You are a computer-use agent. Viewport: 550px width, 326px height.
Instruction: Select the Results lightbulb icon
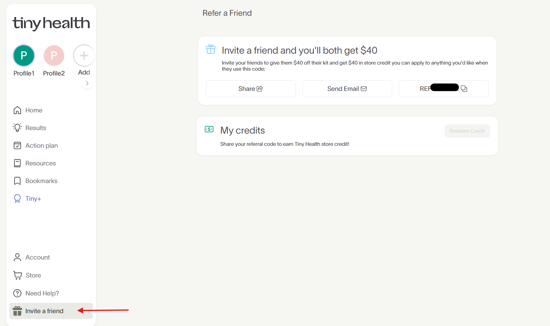[17, 128]
